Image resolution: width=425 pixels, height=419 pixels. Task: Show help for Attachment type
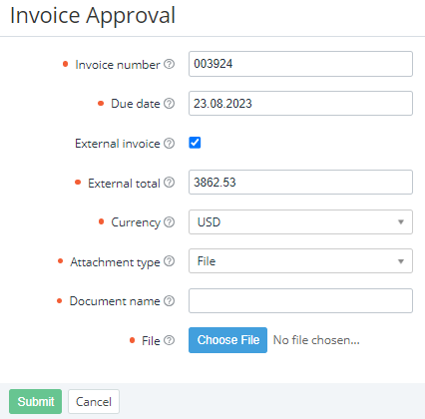click(170, 261)
